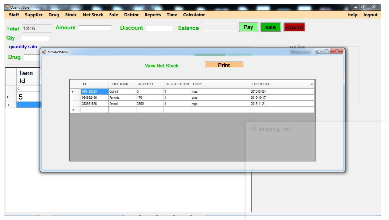Screen dimensions: 389x220
Task: Click the Total field showing 1816
Action: pos(37,29)
